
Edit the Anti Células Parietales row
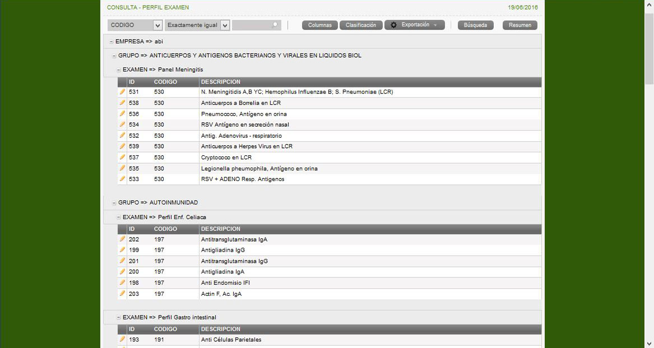(122, 339)
